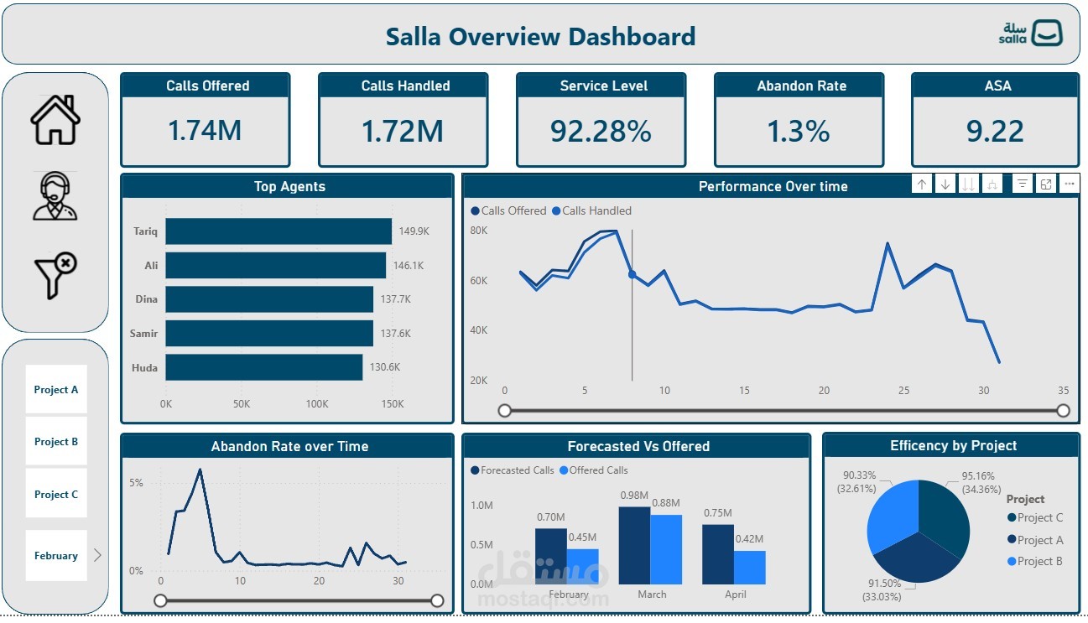Select April forecasted bar labeled 0.75M
Image resolution: width=1088 pixels, height=623 pixels.
pos(718,554)
